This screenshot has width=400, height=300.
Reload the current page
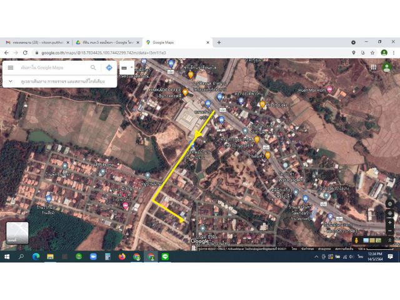[x=25, y=52]
